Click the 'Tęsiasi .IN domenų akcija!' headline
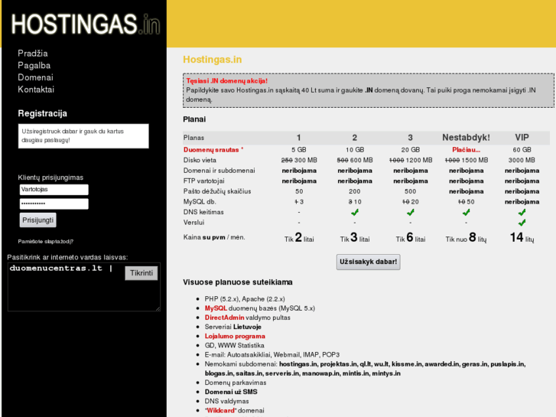This screenshot has width=556, height=417. point(227,81)
